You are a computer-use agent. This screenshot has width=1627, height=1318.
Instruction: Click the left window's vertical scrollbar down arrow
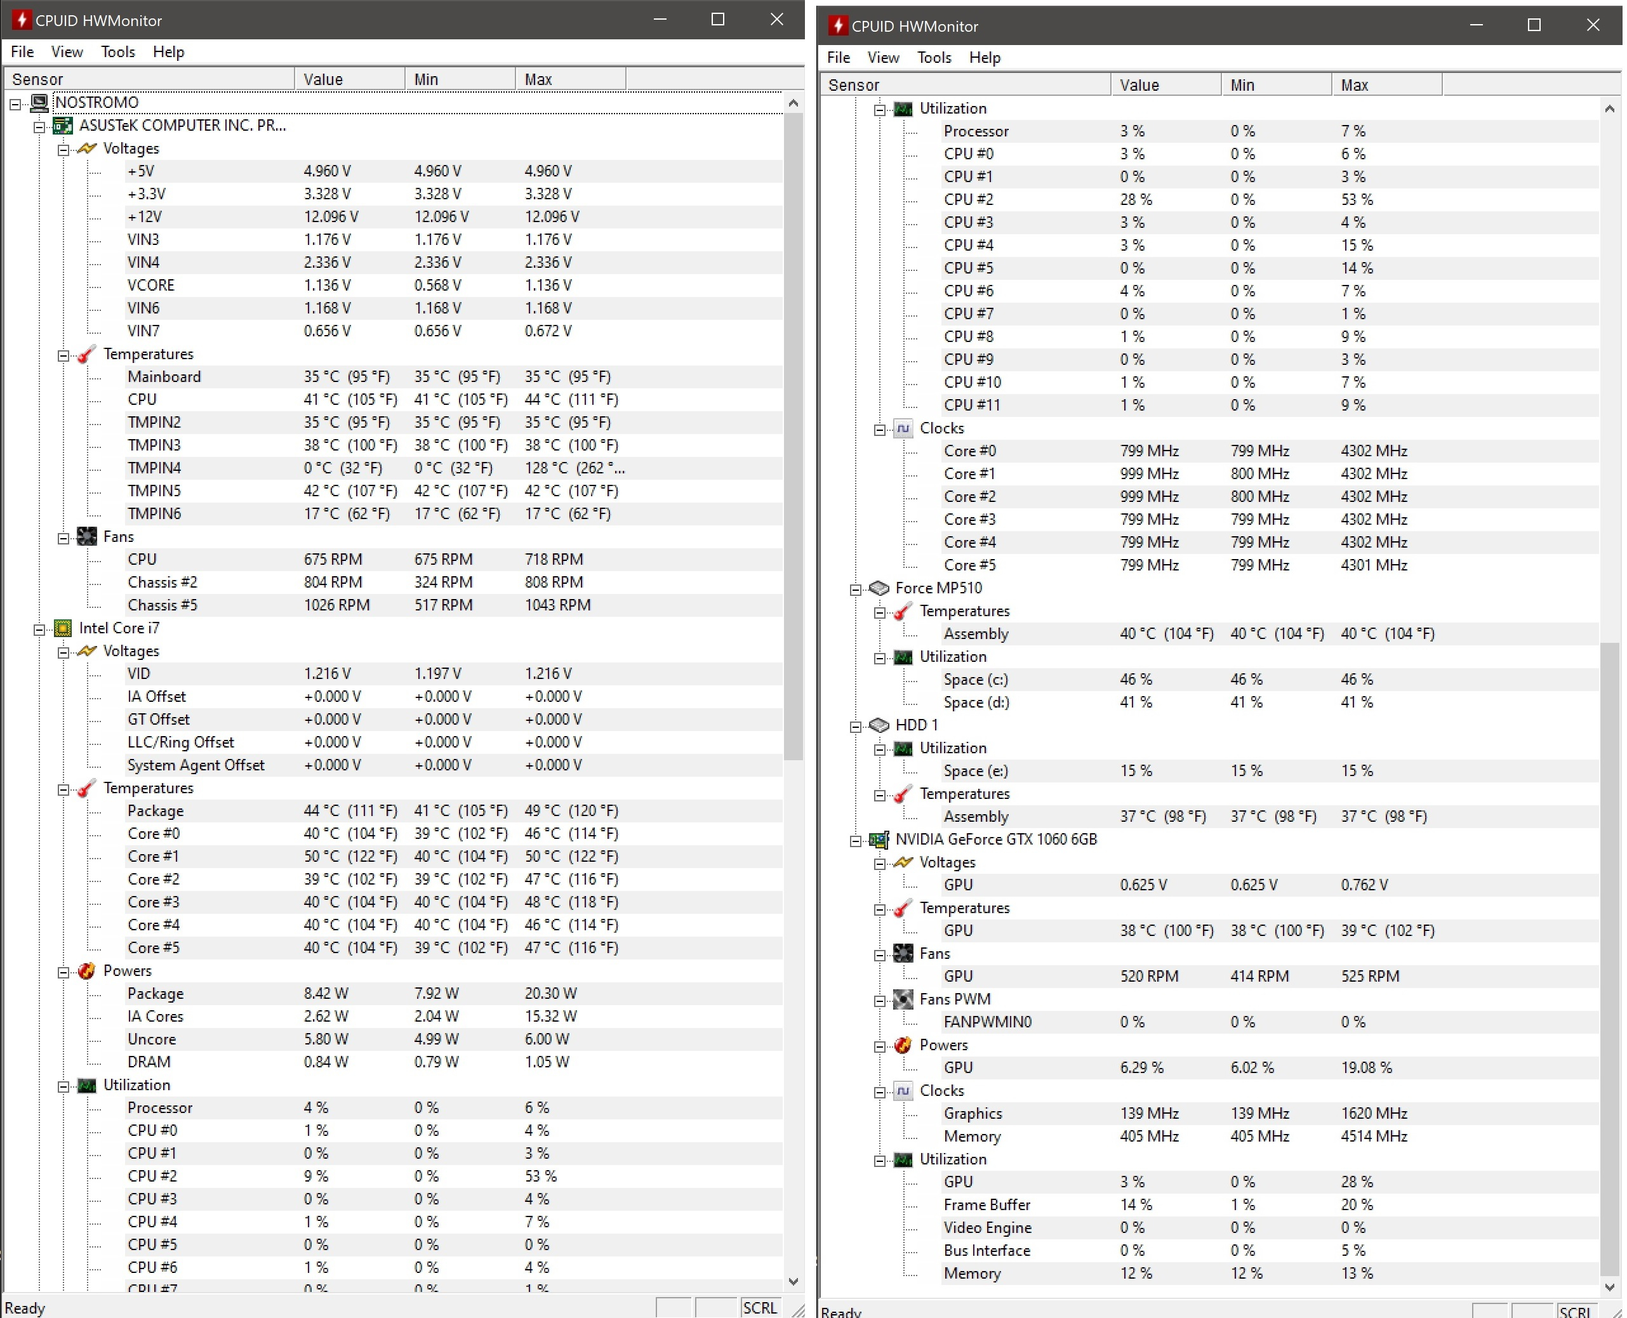tap(793, 1282)
